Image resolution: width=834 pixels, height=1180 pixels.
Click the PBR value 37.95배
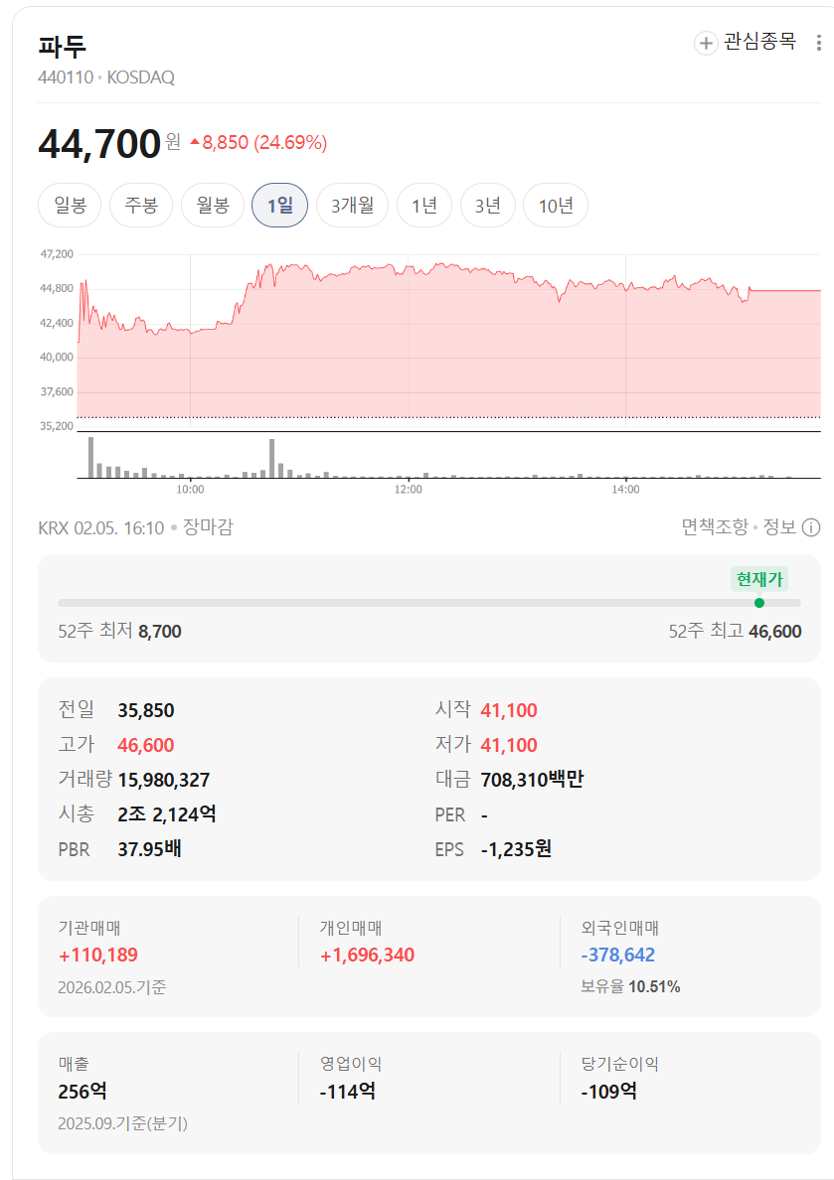[x=150, y=849]
